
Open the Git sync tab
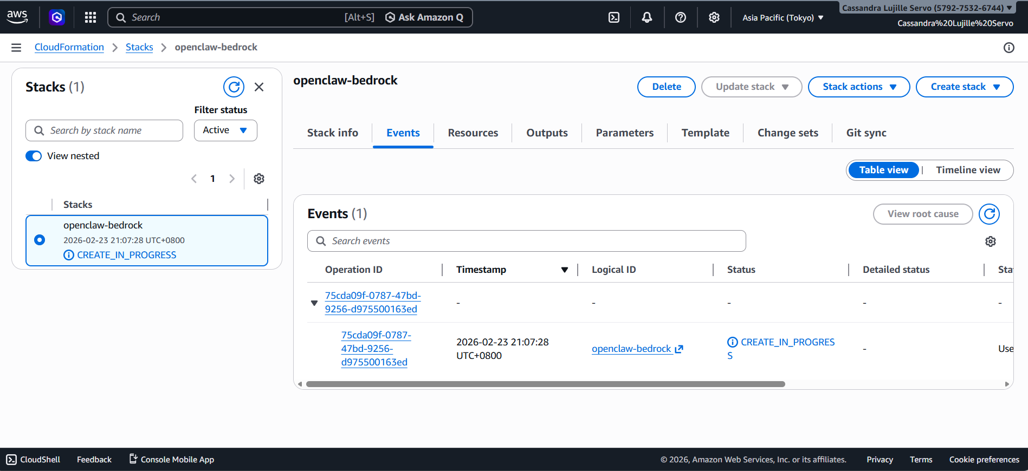(x=866, y=133)
